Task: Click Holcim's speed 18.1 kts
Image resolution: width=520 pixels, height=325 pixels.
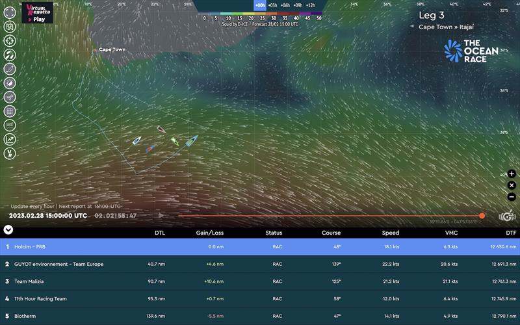Action: [391, 247]
